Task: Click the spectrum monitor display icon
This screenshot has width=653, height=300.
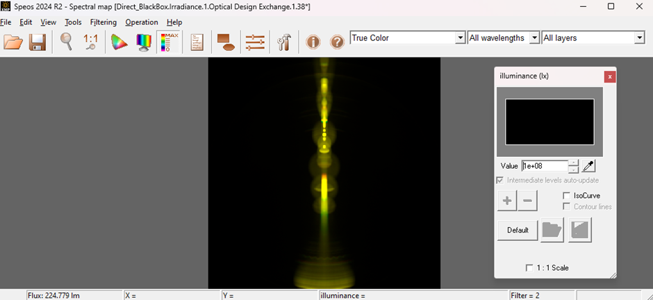Action: 144,42
